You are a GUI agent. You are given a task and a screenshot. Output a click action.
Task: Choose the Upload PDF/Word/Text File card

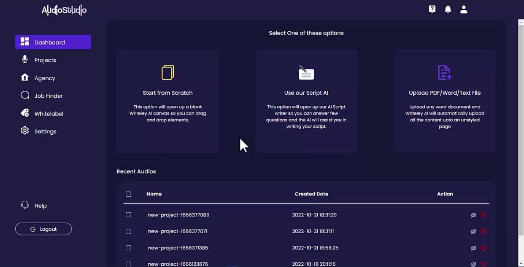click(445, 101)
